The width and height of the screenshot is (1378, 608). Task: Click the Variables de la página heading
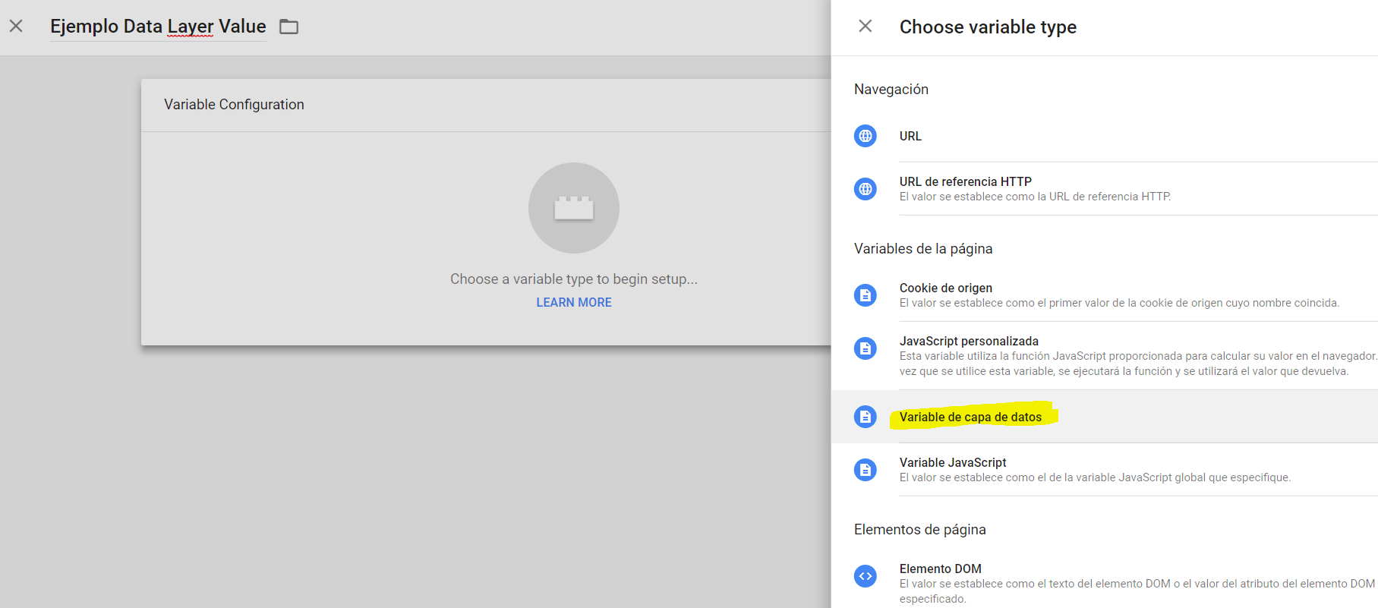[x=923, y=249]
